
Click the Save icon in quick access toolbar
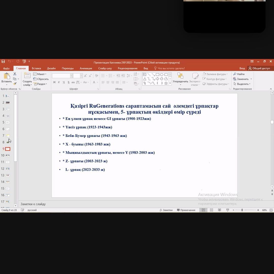[3, 61]
